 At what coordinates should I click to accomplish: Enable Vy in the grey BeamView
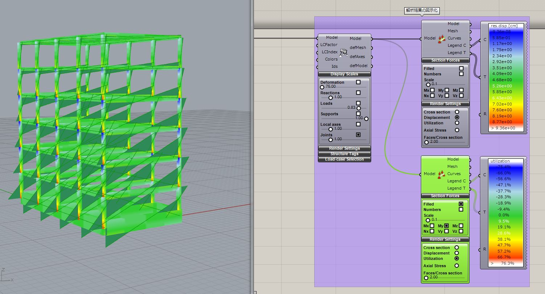(x=447, y=96)
